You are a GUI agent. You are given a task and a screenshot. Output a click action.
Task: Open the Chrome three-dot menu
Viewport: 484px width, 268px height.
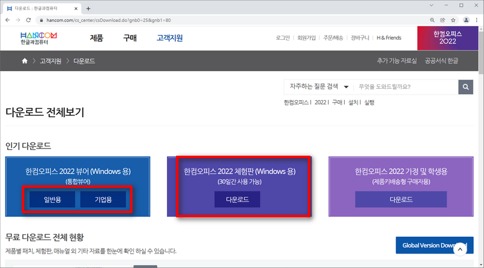[477, 20]
